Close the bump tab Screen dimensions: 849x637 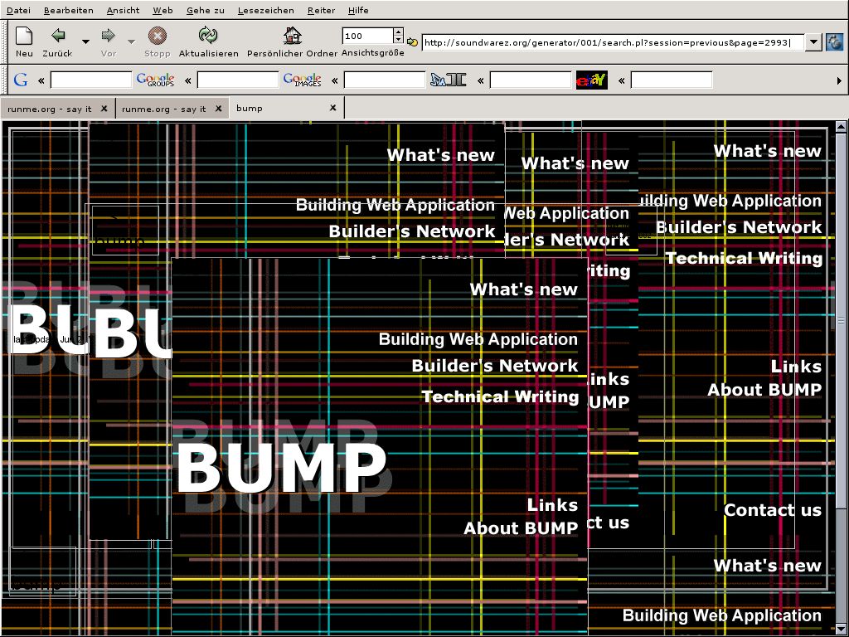click(x=333, y=108)
